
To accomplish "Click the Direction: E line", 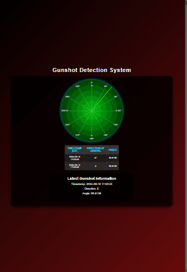I will 91,189.
